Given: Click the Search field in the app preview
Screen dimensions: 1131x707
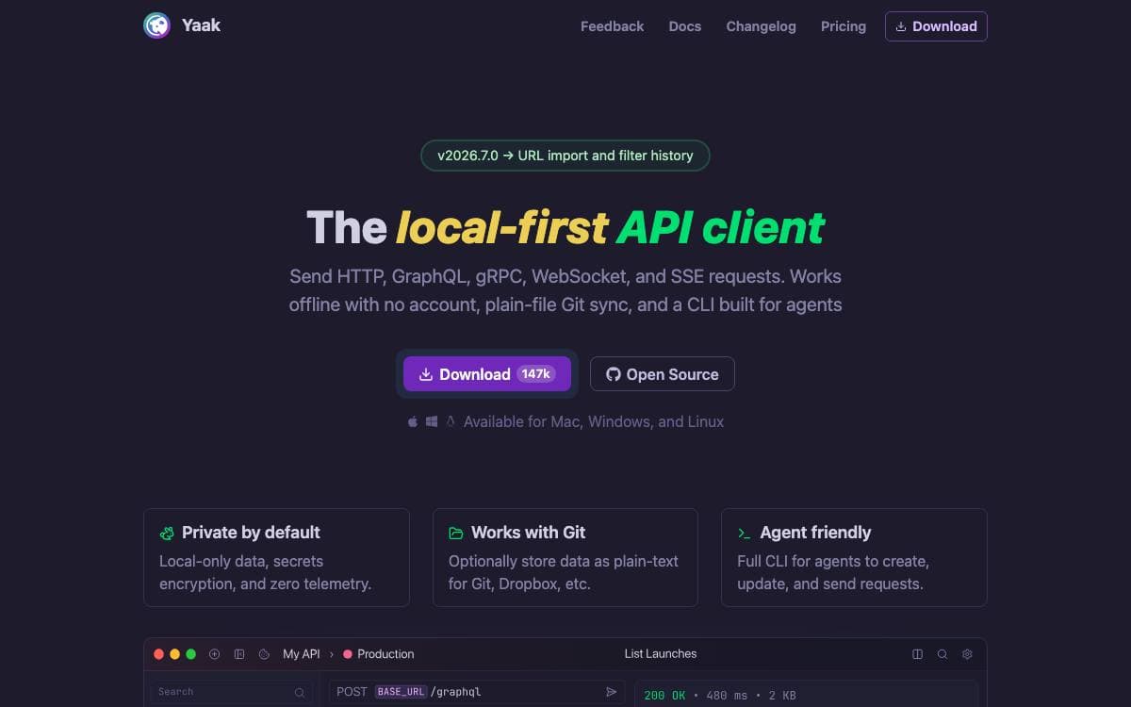Looking at the screenshot, I should tap(232, 692).
